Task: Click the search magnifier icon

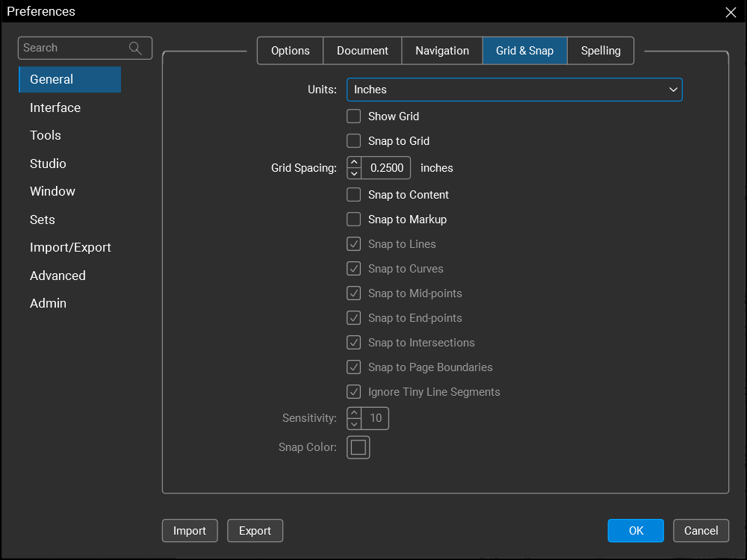Action: pyautogui.click(x=135, y=49)
